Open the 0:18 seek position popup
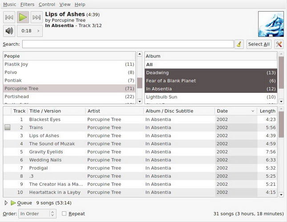Image resolution: width=287 pixels, height=222 pixels. tap(30, 31)
